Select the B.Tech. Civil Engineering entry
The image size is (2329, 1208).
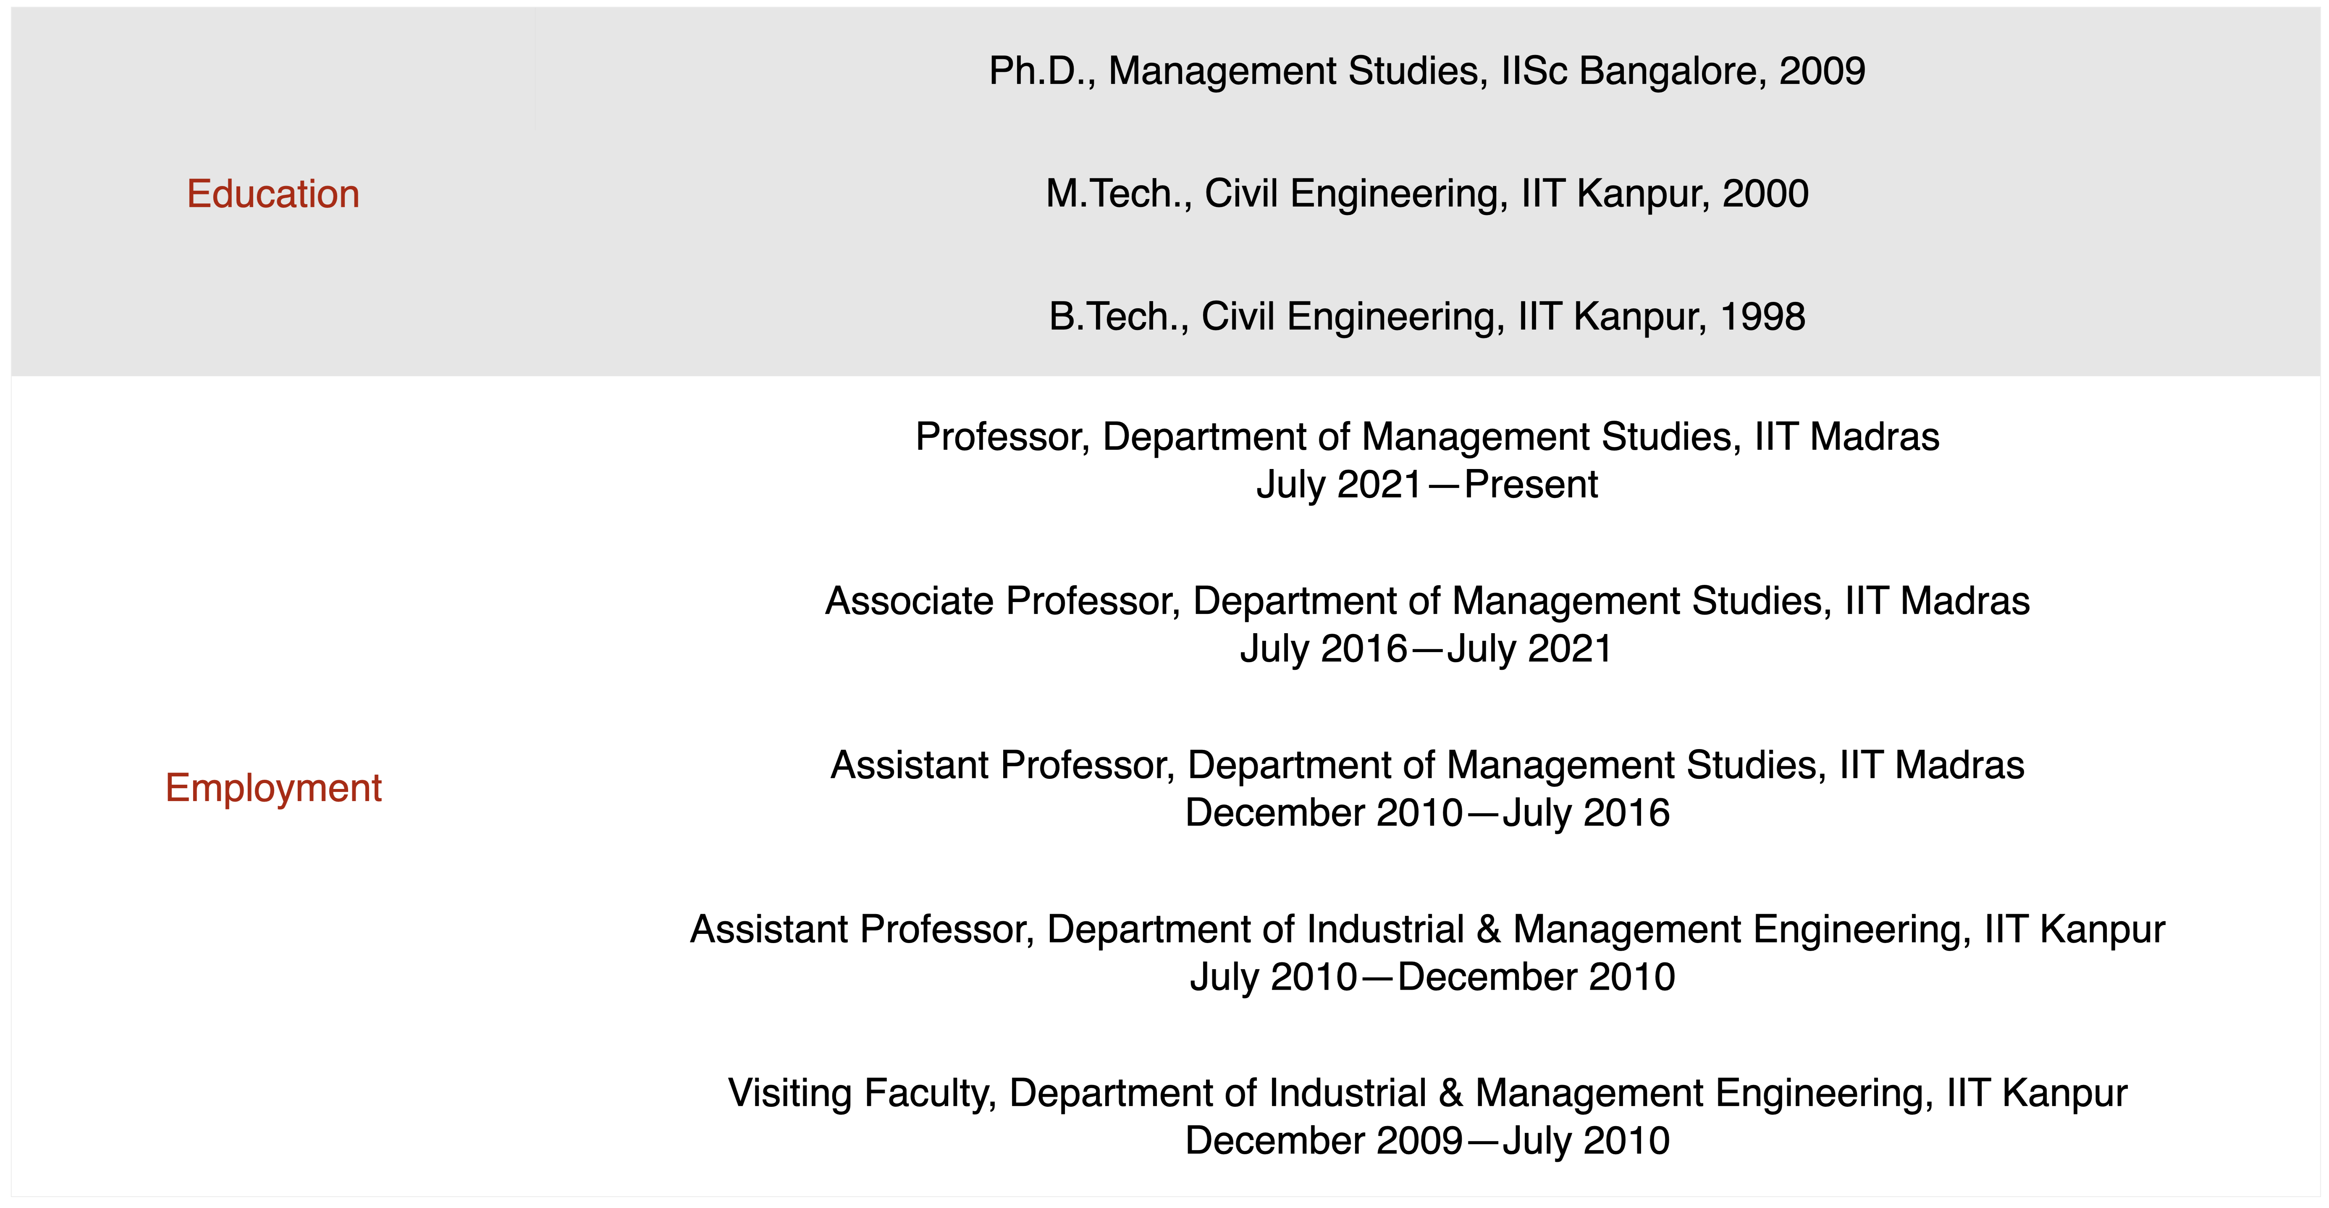pyautogui.click(x=1427, y=317)
